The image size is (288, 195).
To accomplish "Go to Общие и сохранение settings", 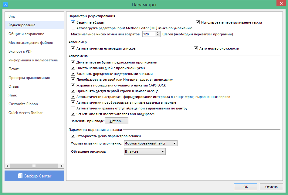I will (x=34, y=34).
